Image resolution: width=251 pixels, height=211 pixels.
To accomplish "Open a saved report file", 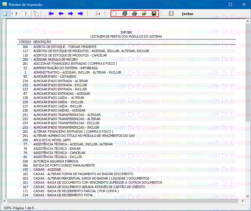I will point(144,14).
